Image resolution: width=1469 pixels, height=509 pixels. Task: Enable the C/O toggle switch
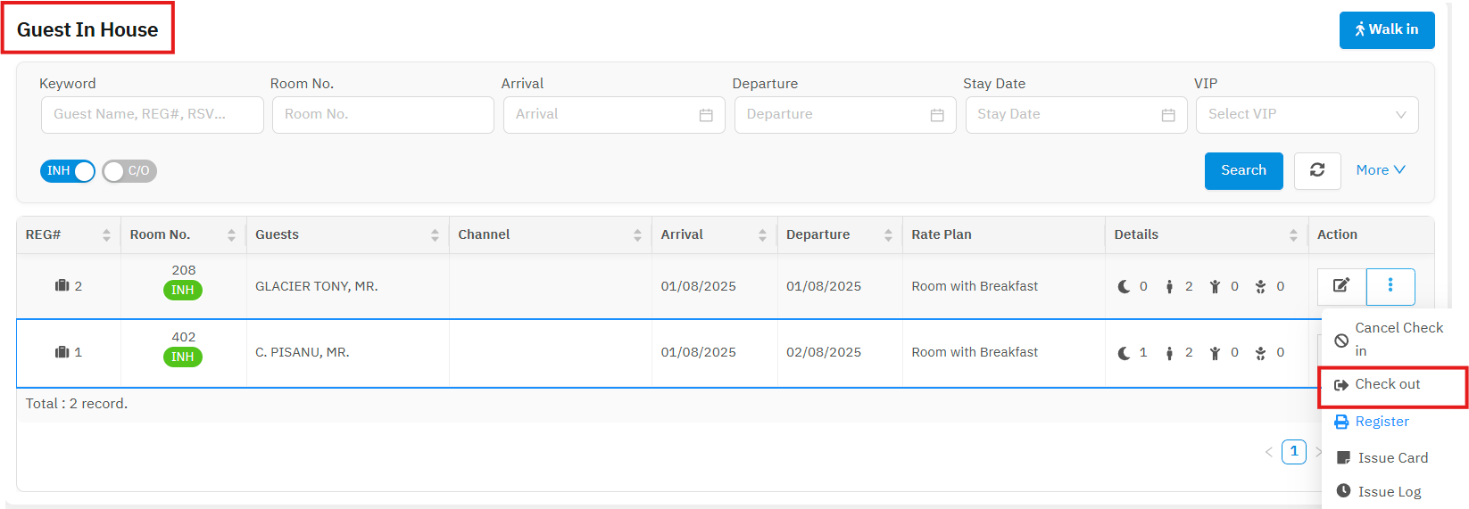[129, 171]
